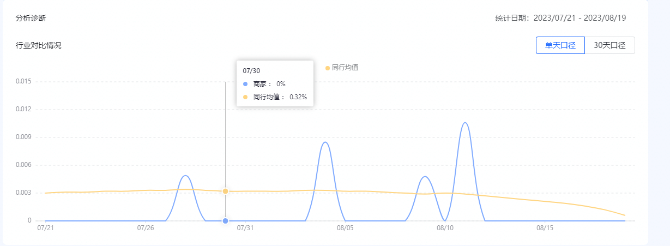Viewport: 670px width, 246px height.
Task: Click the blue peak between 07/26 and 07/31
Action: (185, 176)
